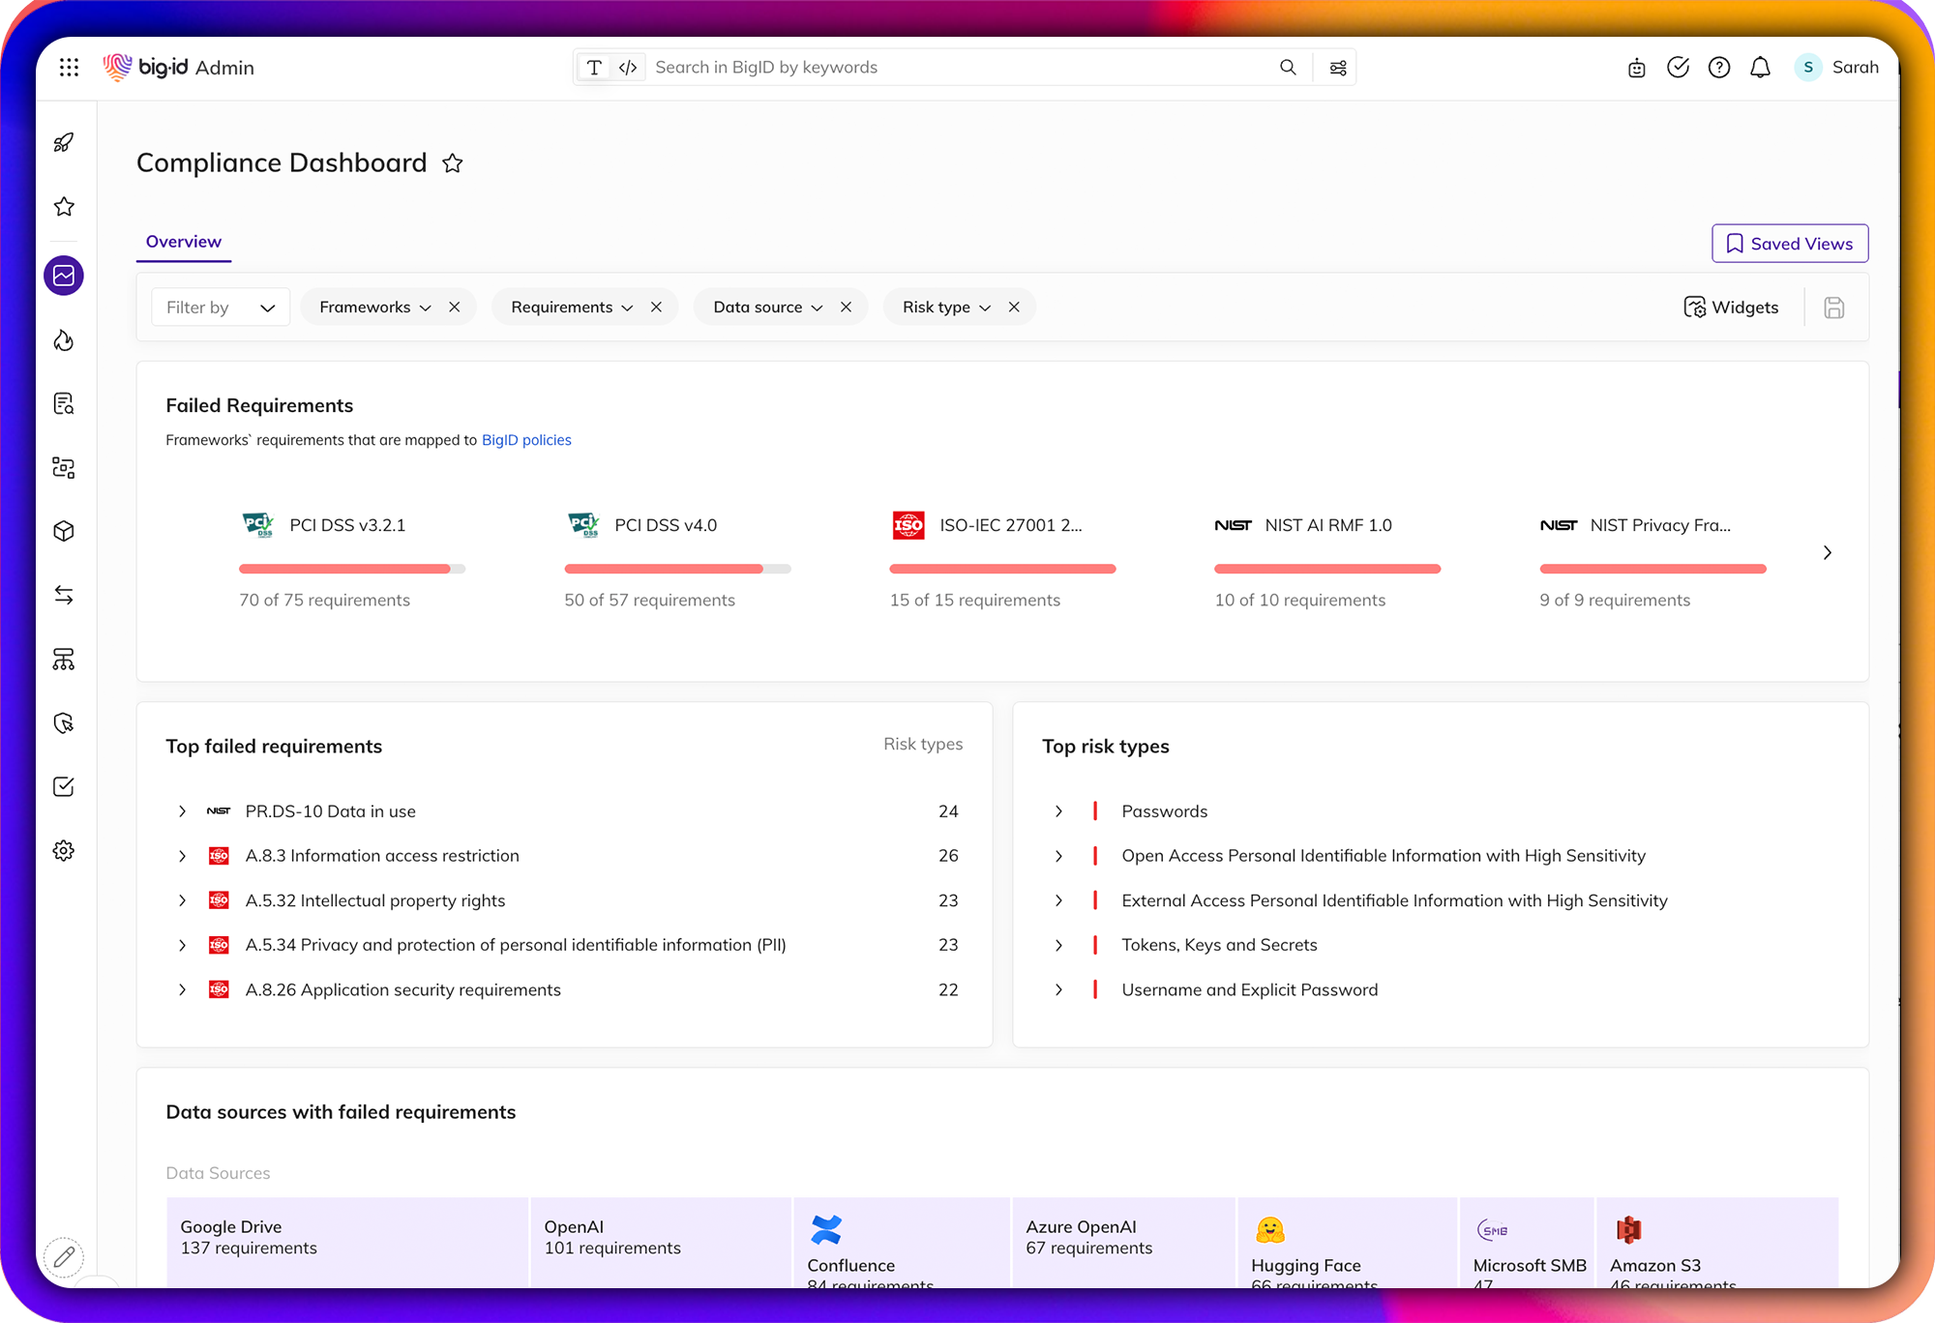Open the Filter by dropdown

point(220,307)
